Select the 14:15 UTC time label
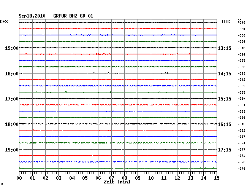This screenshot has width=247, height=188. tap(225, 74)
